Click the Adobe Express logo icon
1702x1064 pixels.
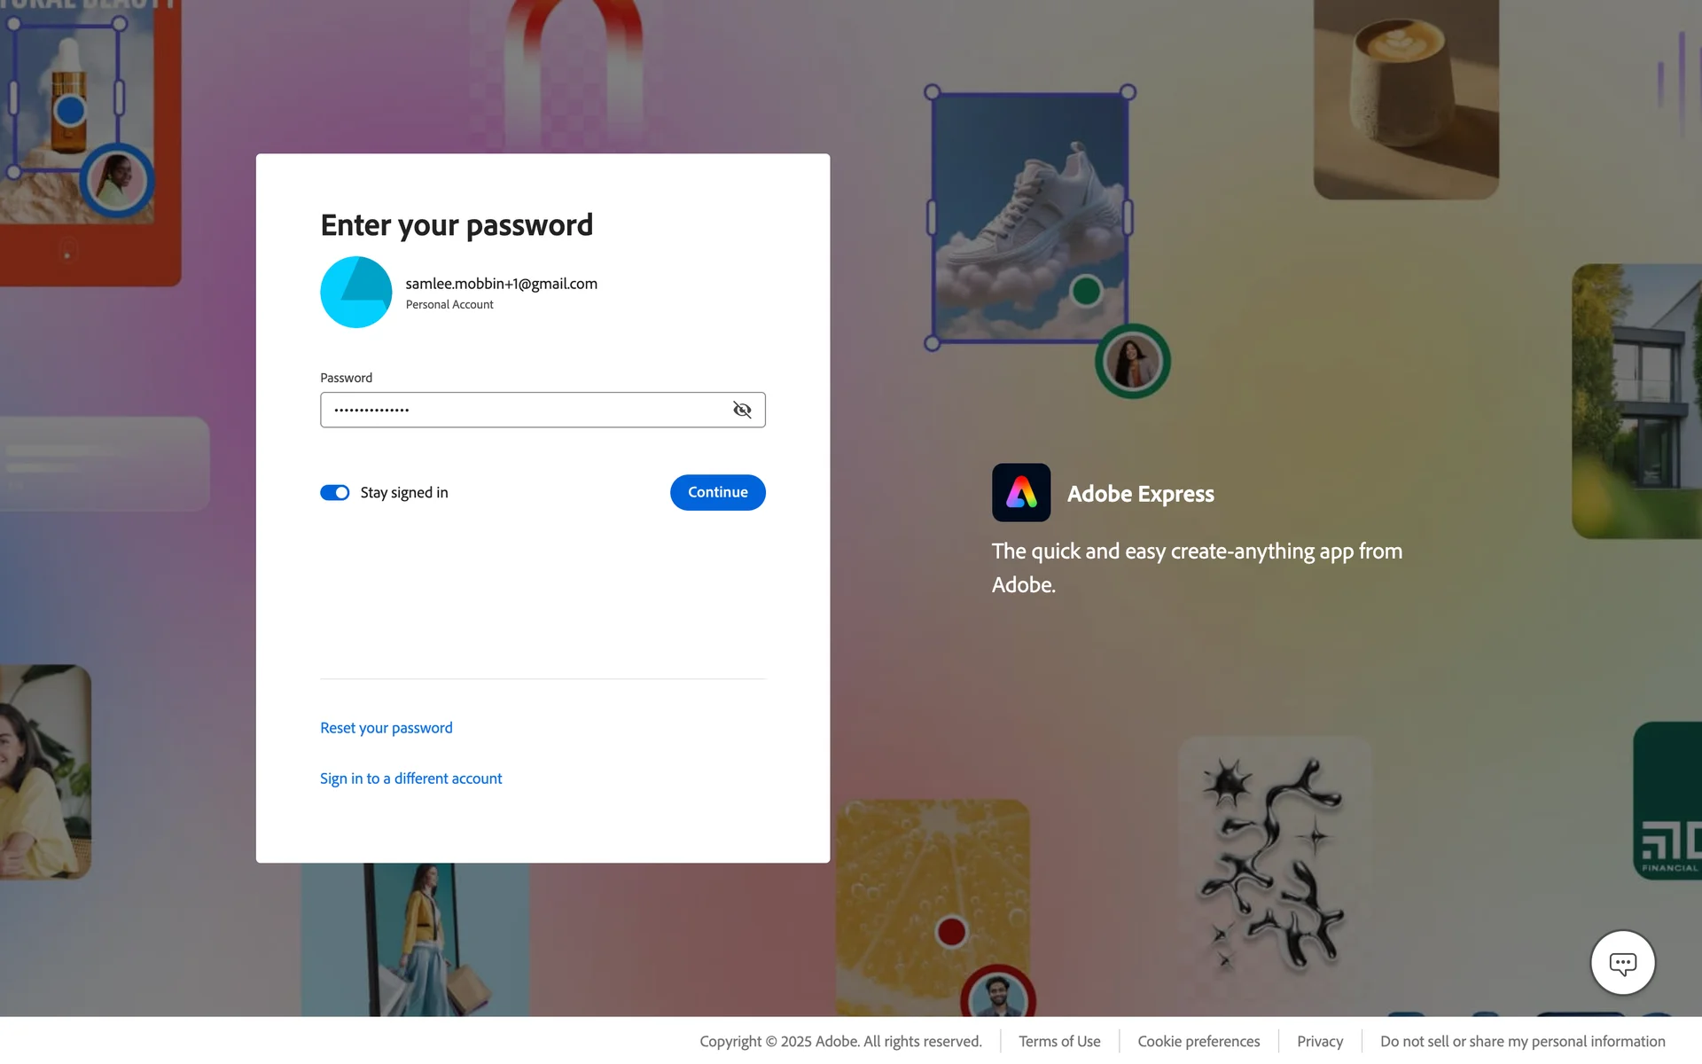[1021, 493]
